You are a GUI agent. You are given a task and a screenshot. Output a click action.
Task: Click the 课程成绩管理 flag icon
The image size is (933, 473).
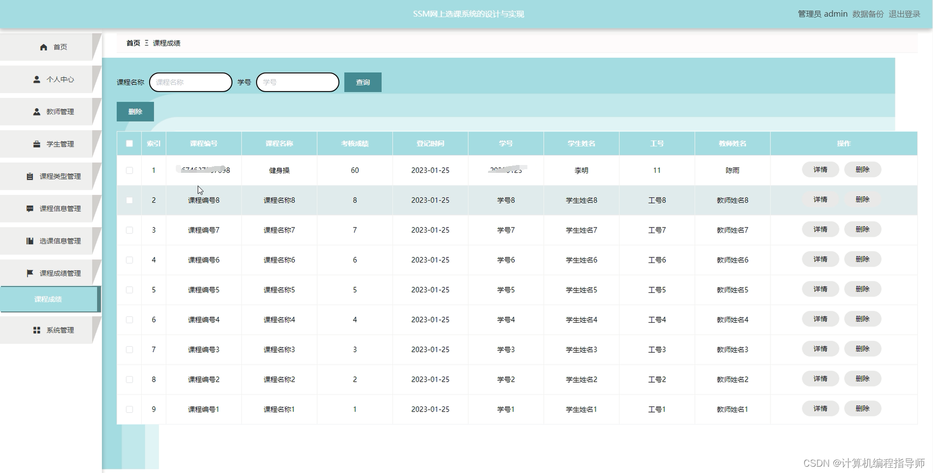click(30, 273)
